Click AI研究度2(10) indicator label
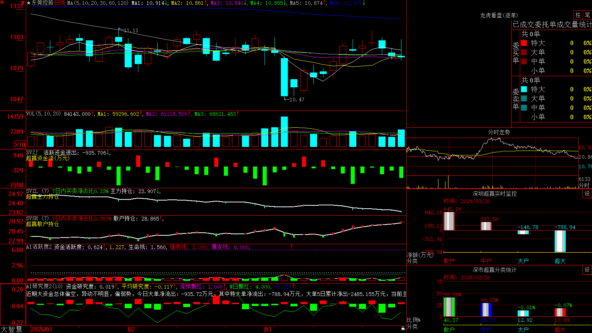 (44, 286)
